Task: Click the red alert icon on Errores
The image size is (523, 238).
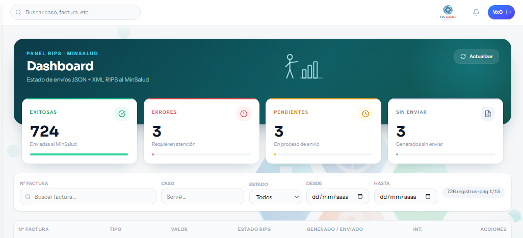Action: (x=244, y=114)
